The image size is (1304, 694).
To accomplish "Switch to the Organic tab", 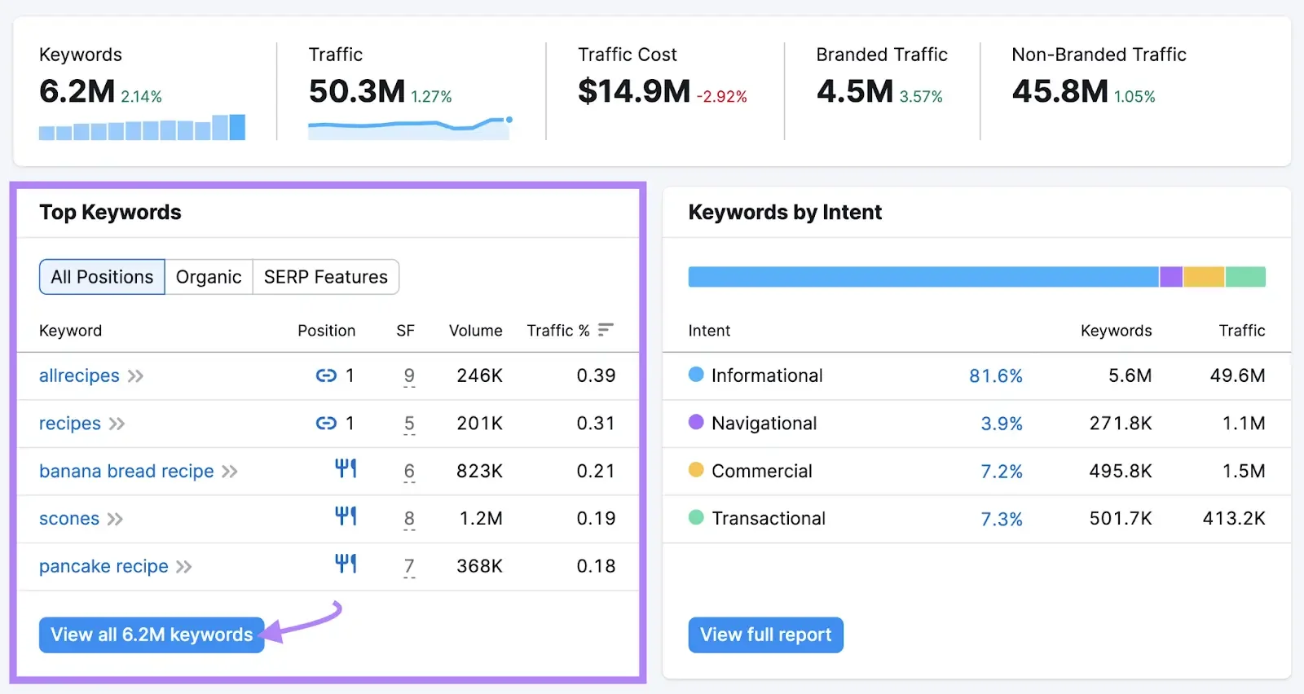I will tap(209, 277).
